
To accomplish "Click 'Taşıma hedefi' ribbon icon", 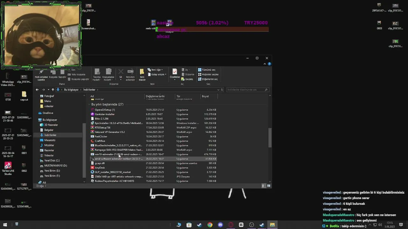I will pos(97,72).
